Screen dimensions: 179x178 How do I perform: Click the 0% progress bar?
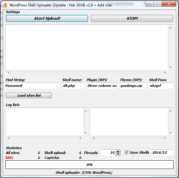[x=89, y=165]
